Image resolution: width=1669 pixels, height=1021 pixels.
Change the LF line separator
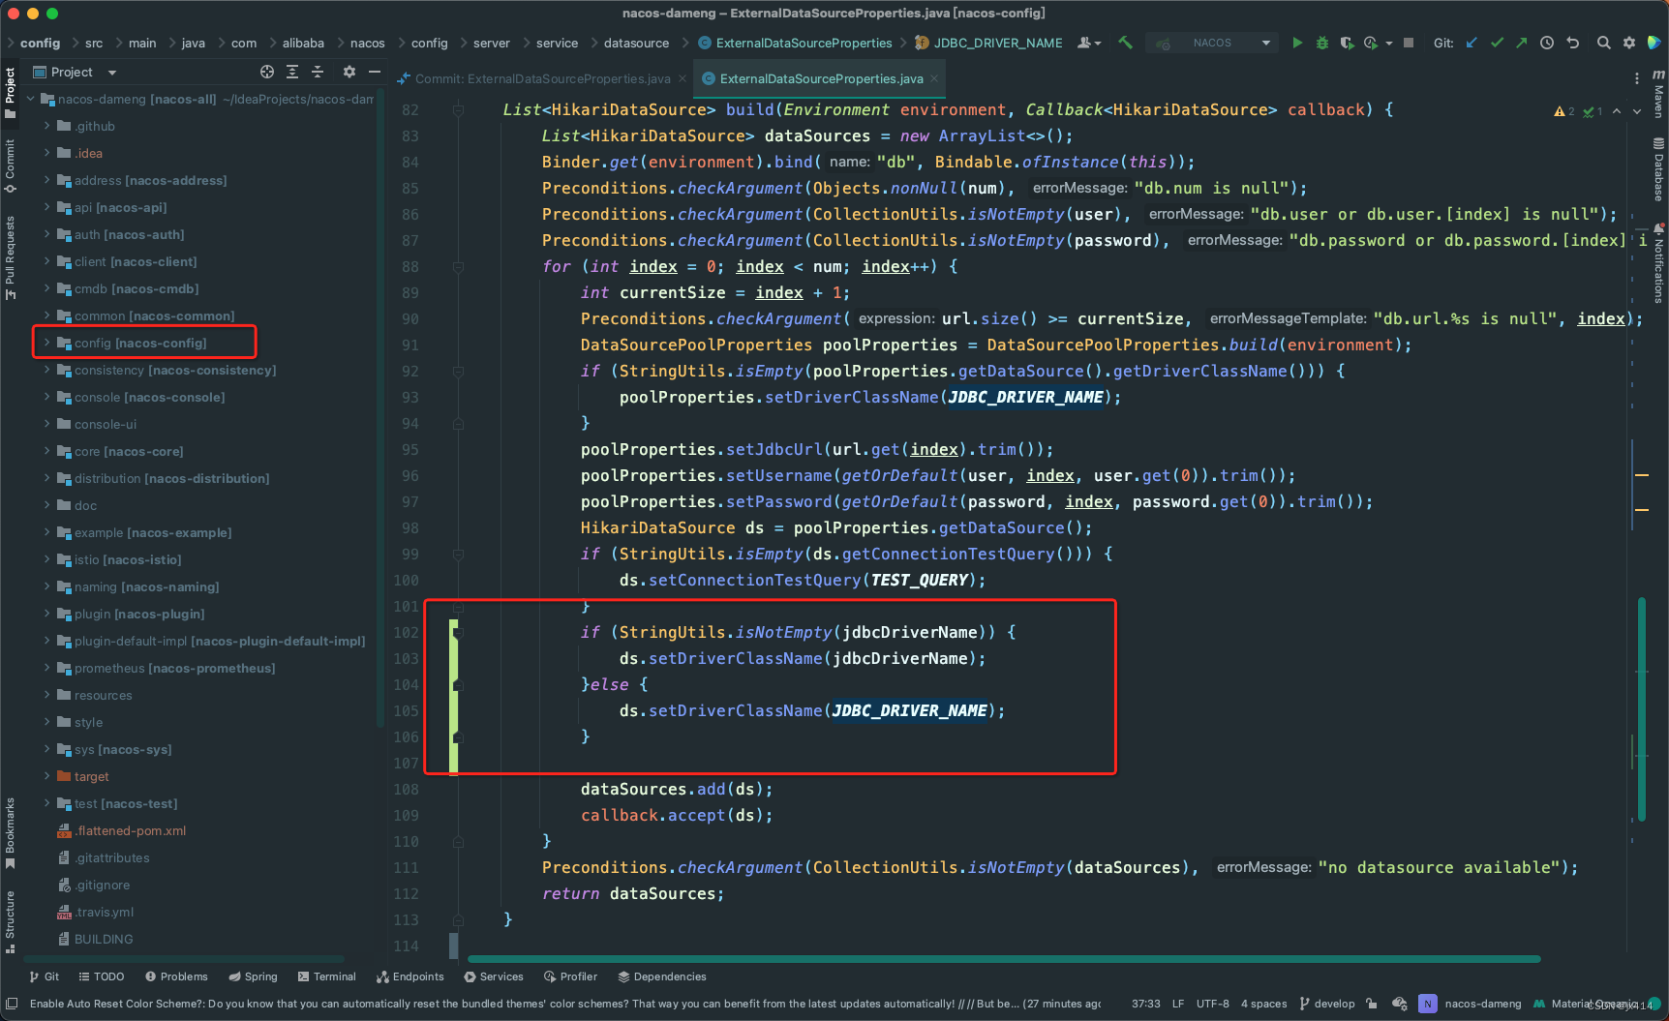click(x=1178, y=1004)
